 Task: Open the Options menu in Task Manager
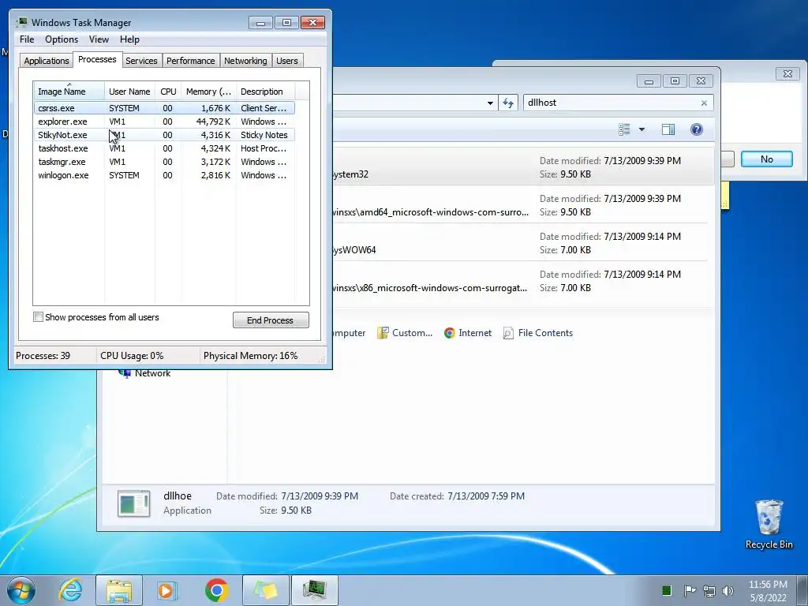(x=62, y=39)
